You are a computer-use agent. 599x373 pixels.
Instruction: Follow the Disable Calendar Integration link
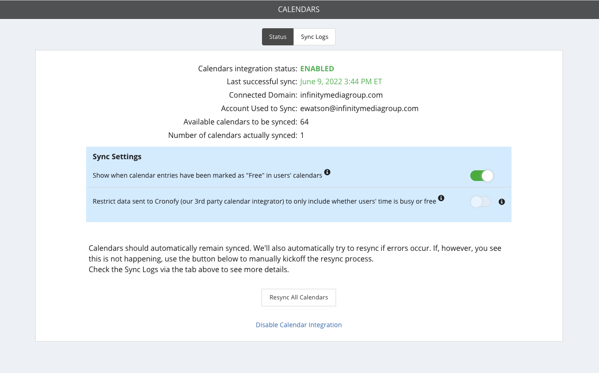pyautogui.click(x=299, y=325)
